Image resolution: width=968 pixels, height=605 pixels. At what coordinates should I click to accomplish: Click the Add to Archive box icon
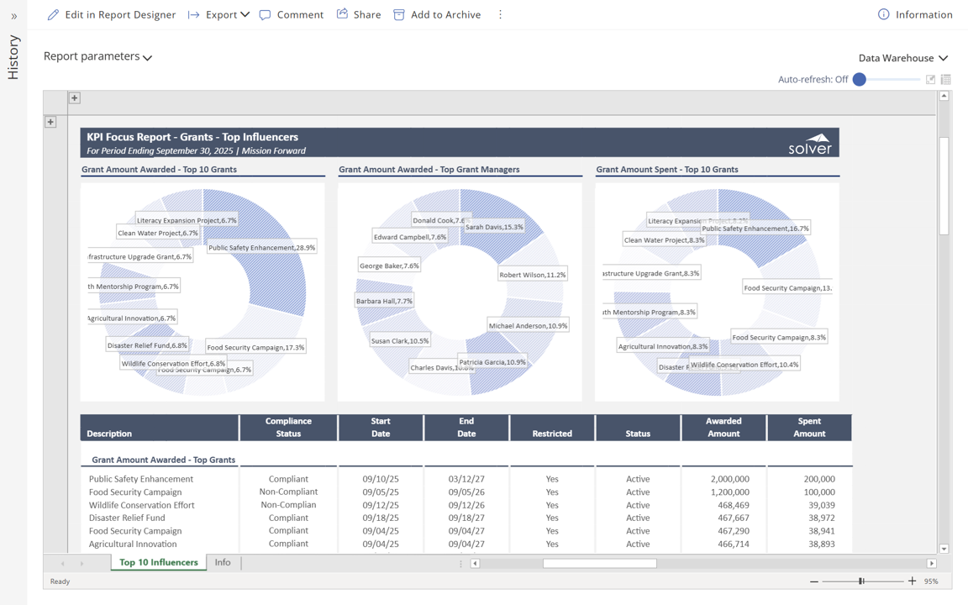pyautogui.click(x=399, y=14)
